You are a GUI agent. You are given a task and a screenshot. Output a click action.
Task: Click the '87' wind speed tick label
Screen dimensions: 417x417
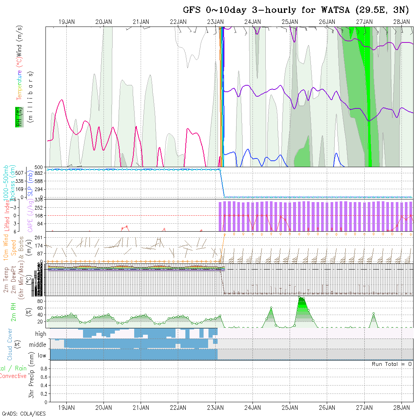point(40,254)
